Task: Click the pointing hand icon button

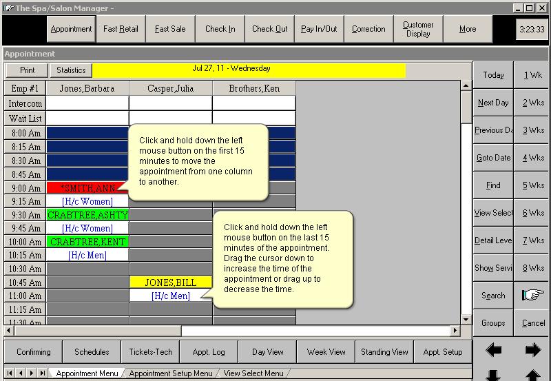Action: click(x=533, y=295)
